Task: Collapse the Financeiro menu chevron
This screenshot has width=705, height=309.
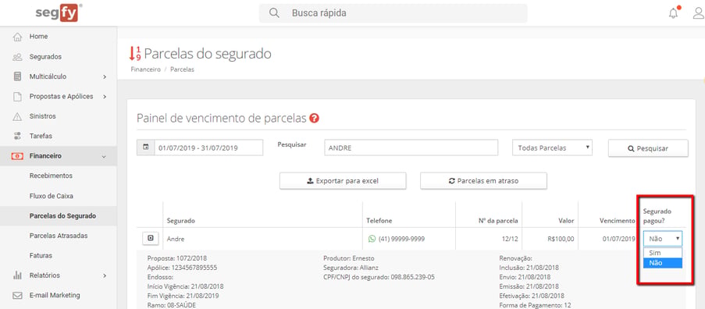Action: coord(105,156)
